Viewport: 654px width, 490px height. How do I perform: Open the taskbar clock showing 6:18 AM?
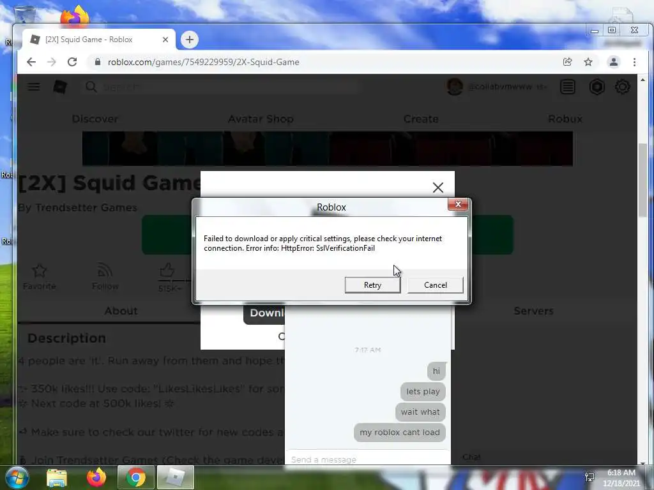point(621,478)
